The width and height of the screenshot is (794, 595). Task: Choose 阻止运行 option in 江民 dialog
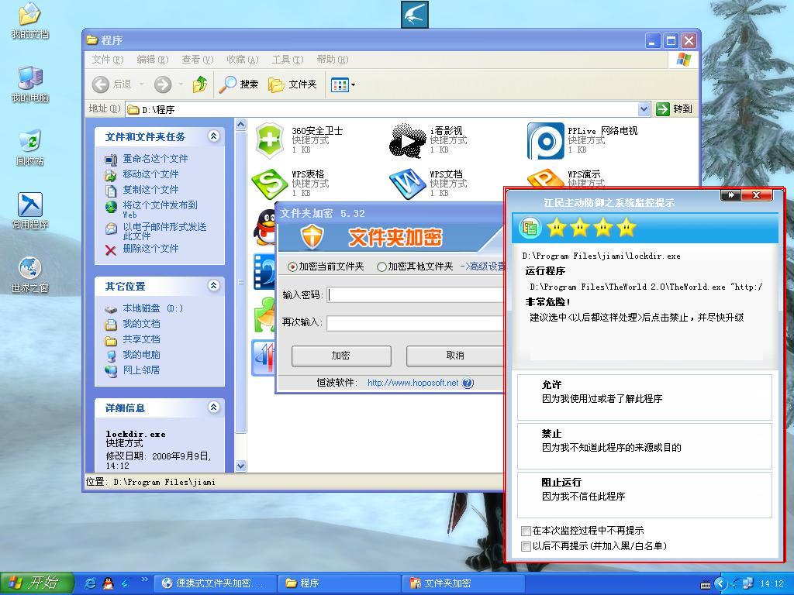pos(644,495)
